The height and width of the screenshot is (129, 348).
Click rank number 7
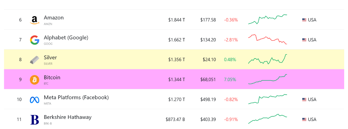click(20, 40)
